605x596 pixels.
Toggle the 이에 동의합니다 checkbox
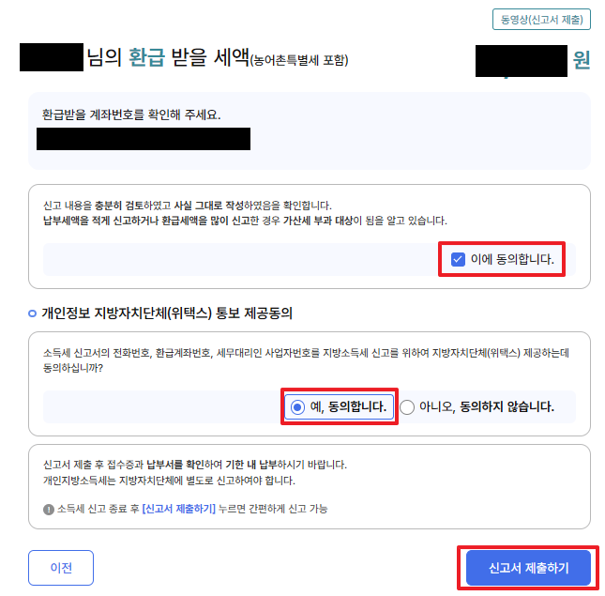[458, 259]
